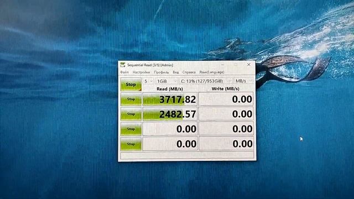Screen dimensions: 354x199
Task: Click Stop button beside the 2482.57 result
Action: (x=131, y=114)
